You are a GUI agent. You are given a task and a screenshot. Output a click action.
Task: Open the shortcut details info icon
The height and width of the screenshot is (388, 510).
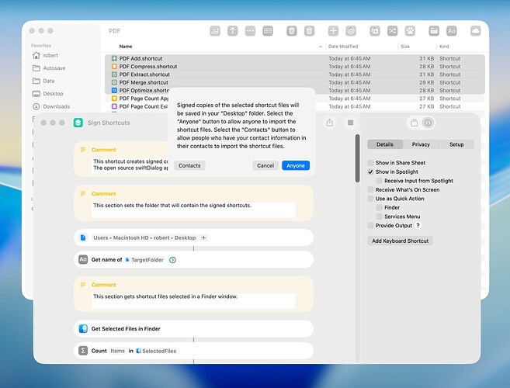(x=428, y=123)
